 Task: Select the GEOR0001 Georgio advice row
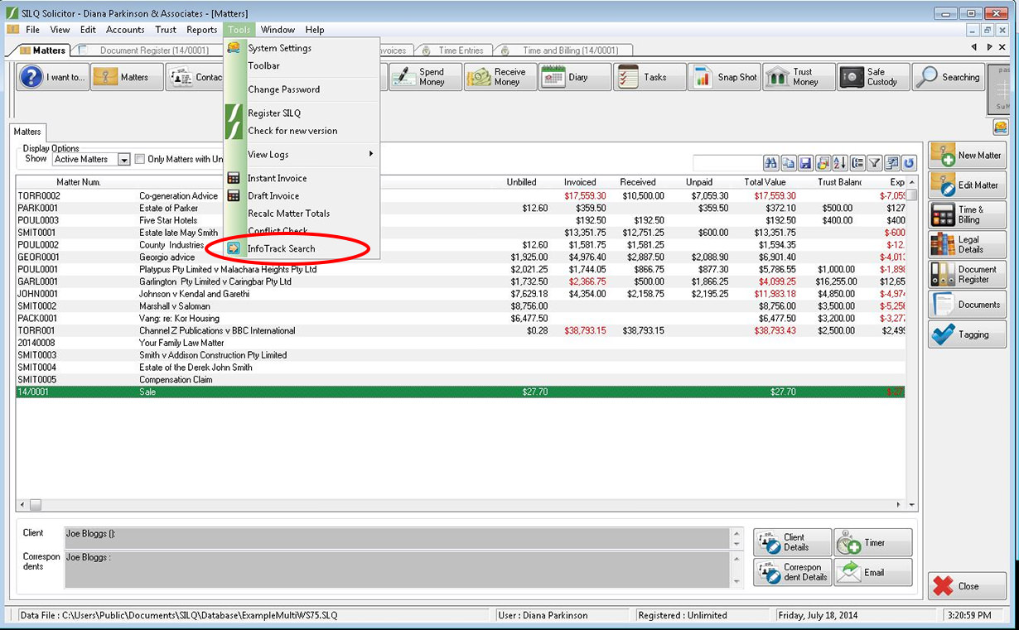coord(461,257)
